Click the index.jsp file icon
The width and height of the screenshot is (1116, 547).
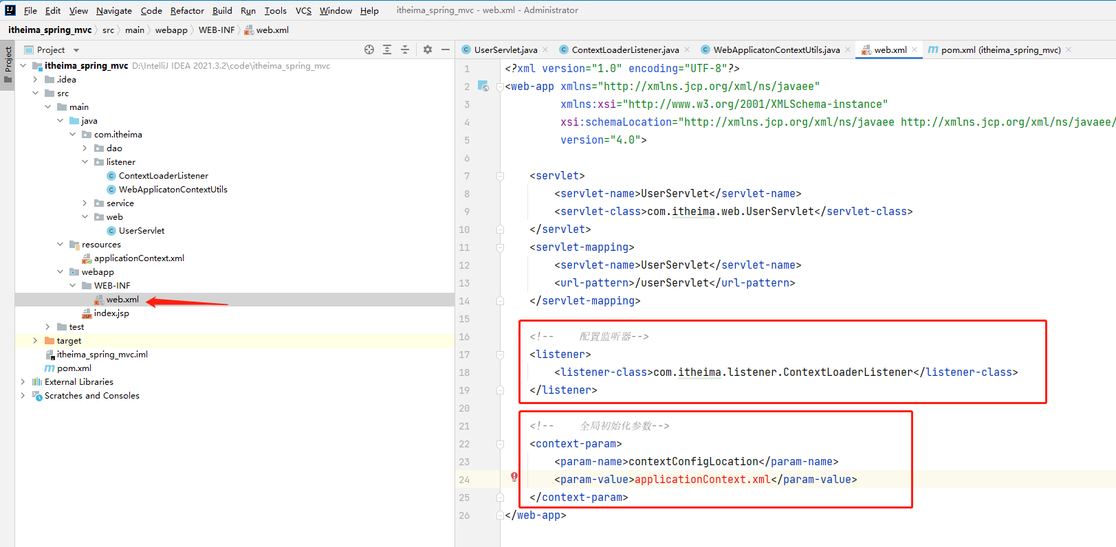87,313
